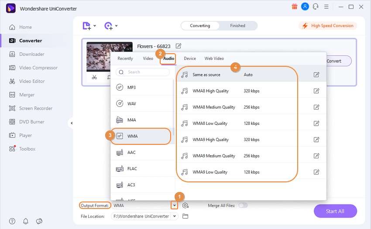
Task: Choose the FLAC audio format
Action: coord(142,169)
